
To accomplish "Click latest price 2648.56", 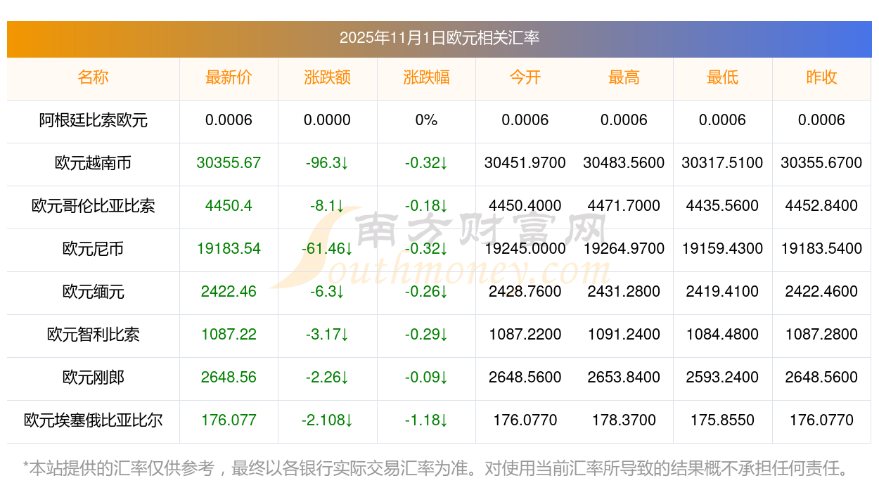I will point(229,378).
